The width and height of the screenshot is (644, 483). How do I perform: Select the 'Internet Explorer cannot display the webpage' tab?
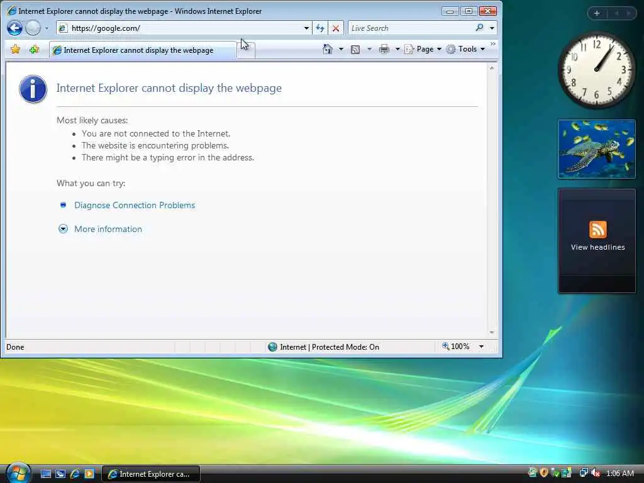point(143,50)
